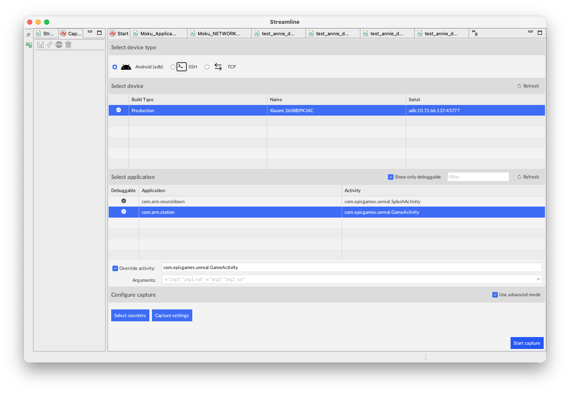Click the trash can delete icon

pyautogui.click(x=68, y=45)
